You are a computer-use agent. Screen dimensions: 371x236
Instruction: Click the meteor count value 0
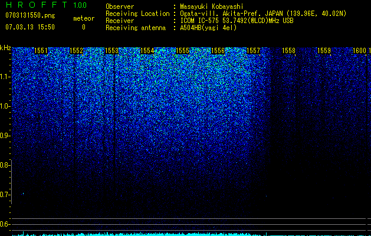tap(84, 27)
